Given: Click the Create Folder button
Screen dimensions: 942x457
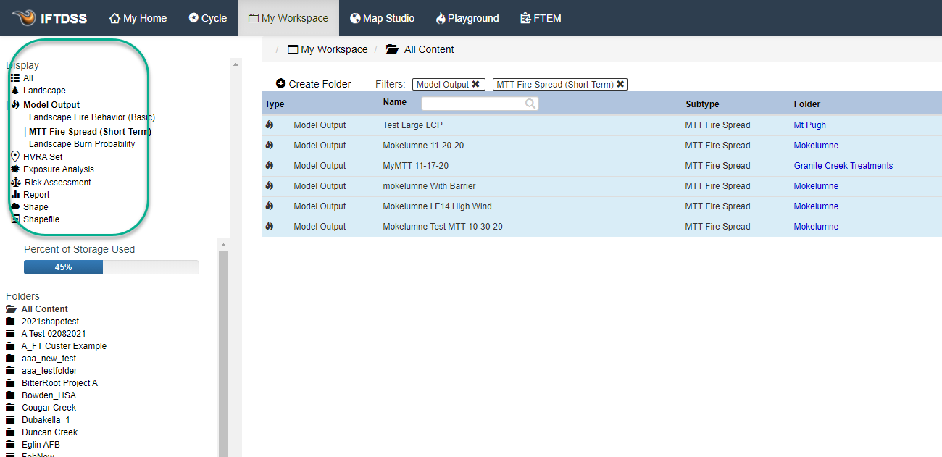Looking at the screenshot, I should [x=313, y=84].
